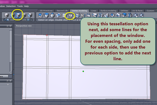This screenshot has width=157, height=105.
Task: Select the tool with blue square hole
Action: 58,15
